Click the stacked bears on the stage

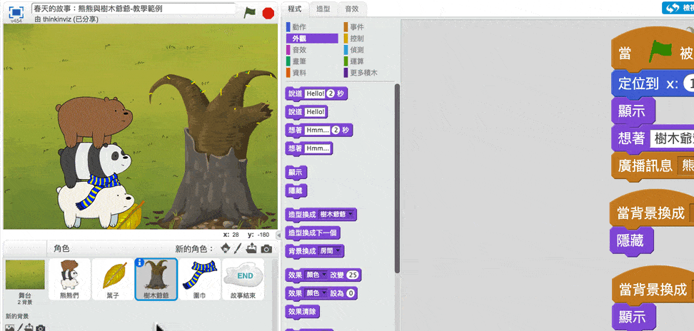coord(94,163)
